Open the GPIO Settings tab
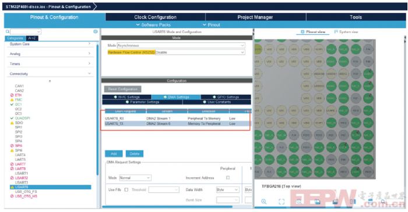 tap(226, 97)
